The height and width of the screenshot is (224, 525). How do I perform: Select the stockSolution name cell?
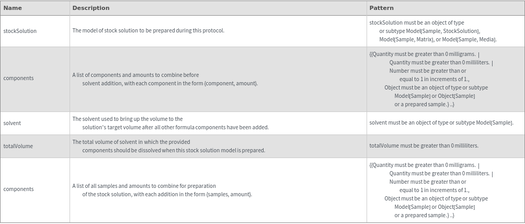pos(20,31)
